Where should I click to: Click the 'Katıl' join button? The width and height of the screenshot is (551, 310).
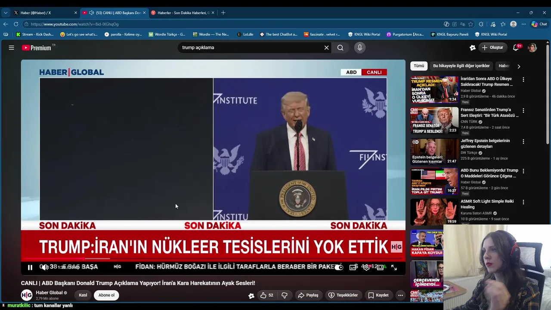(83, 295)
